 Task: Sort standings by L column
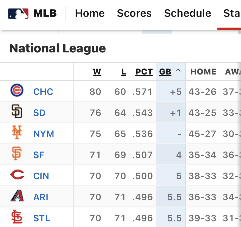(x=124, y=72)
